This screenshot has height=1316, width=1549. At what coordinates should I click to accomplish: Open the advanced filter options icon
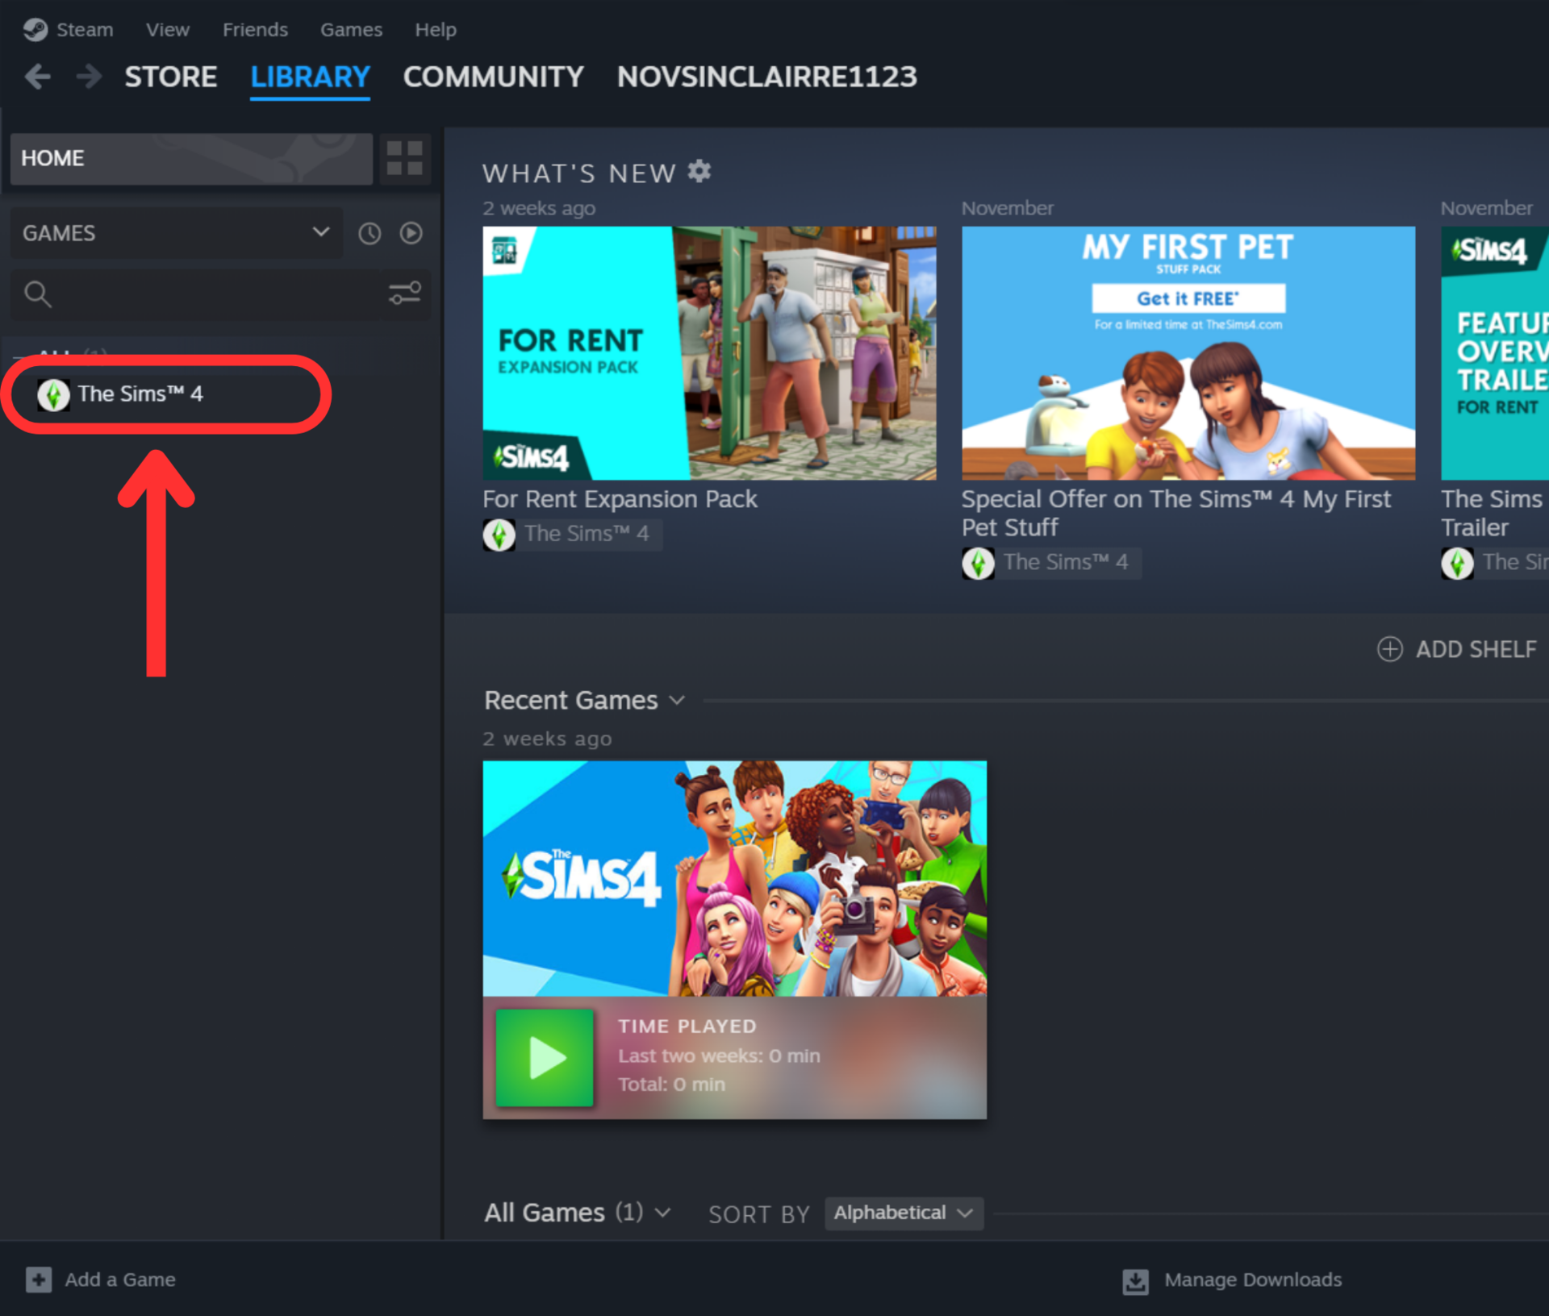tap(404, 293)
